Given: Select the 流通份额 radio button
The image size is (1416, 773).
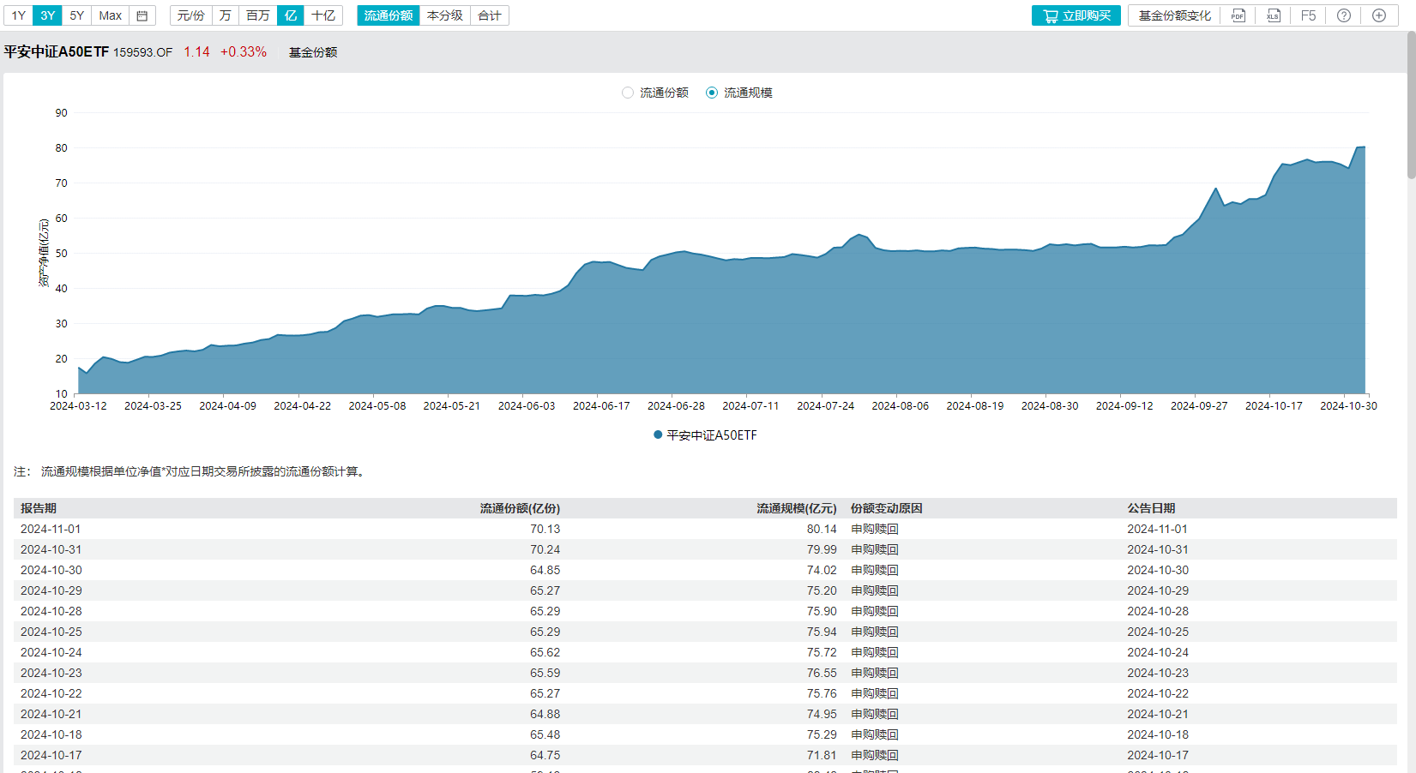Looking at the screenshot, I should [627, 93].
